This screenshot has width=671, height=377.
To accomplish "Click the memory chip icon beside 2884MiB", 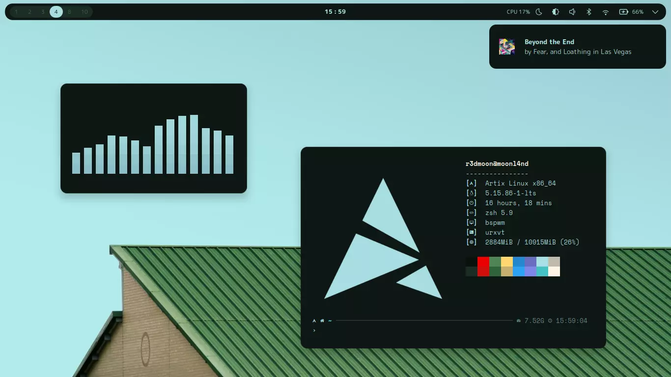I will [x=472, y=242].
